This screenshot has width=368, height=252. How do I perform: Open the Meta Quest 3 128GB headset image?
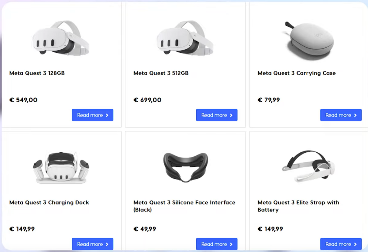tap(61, 38)
